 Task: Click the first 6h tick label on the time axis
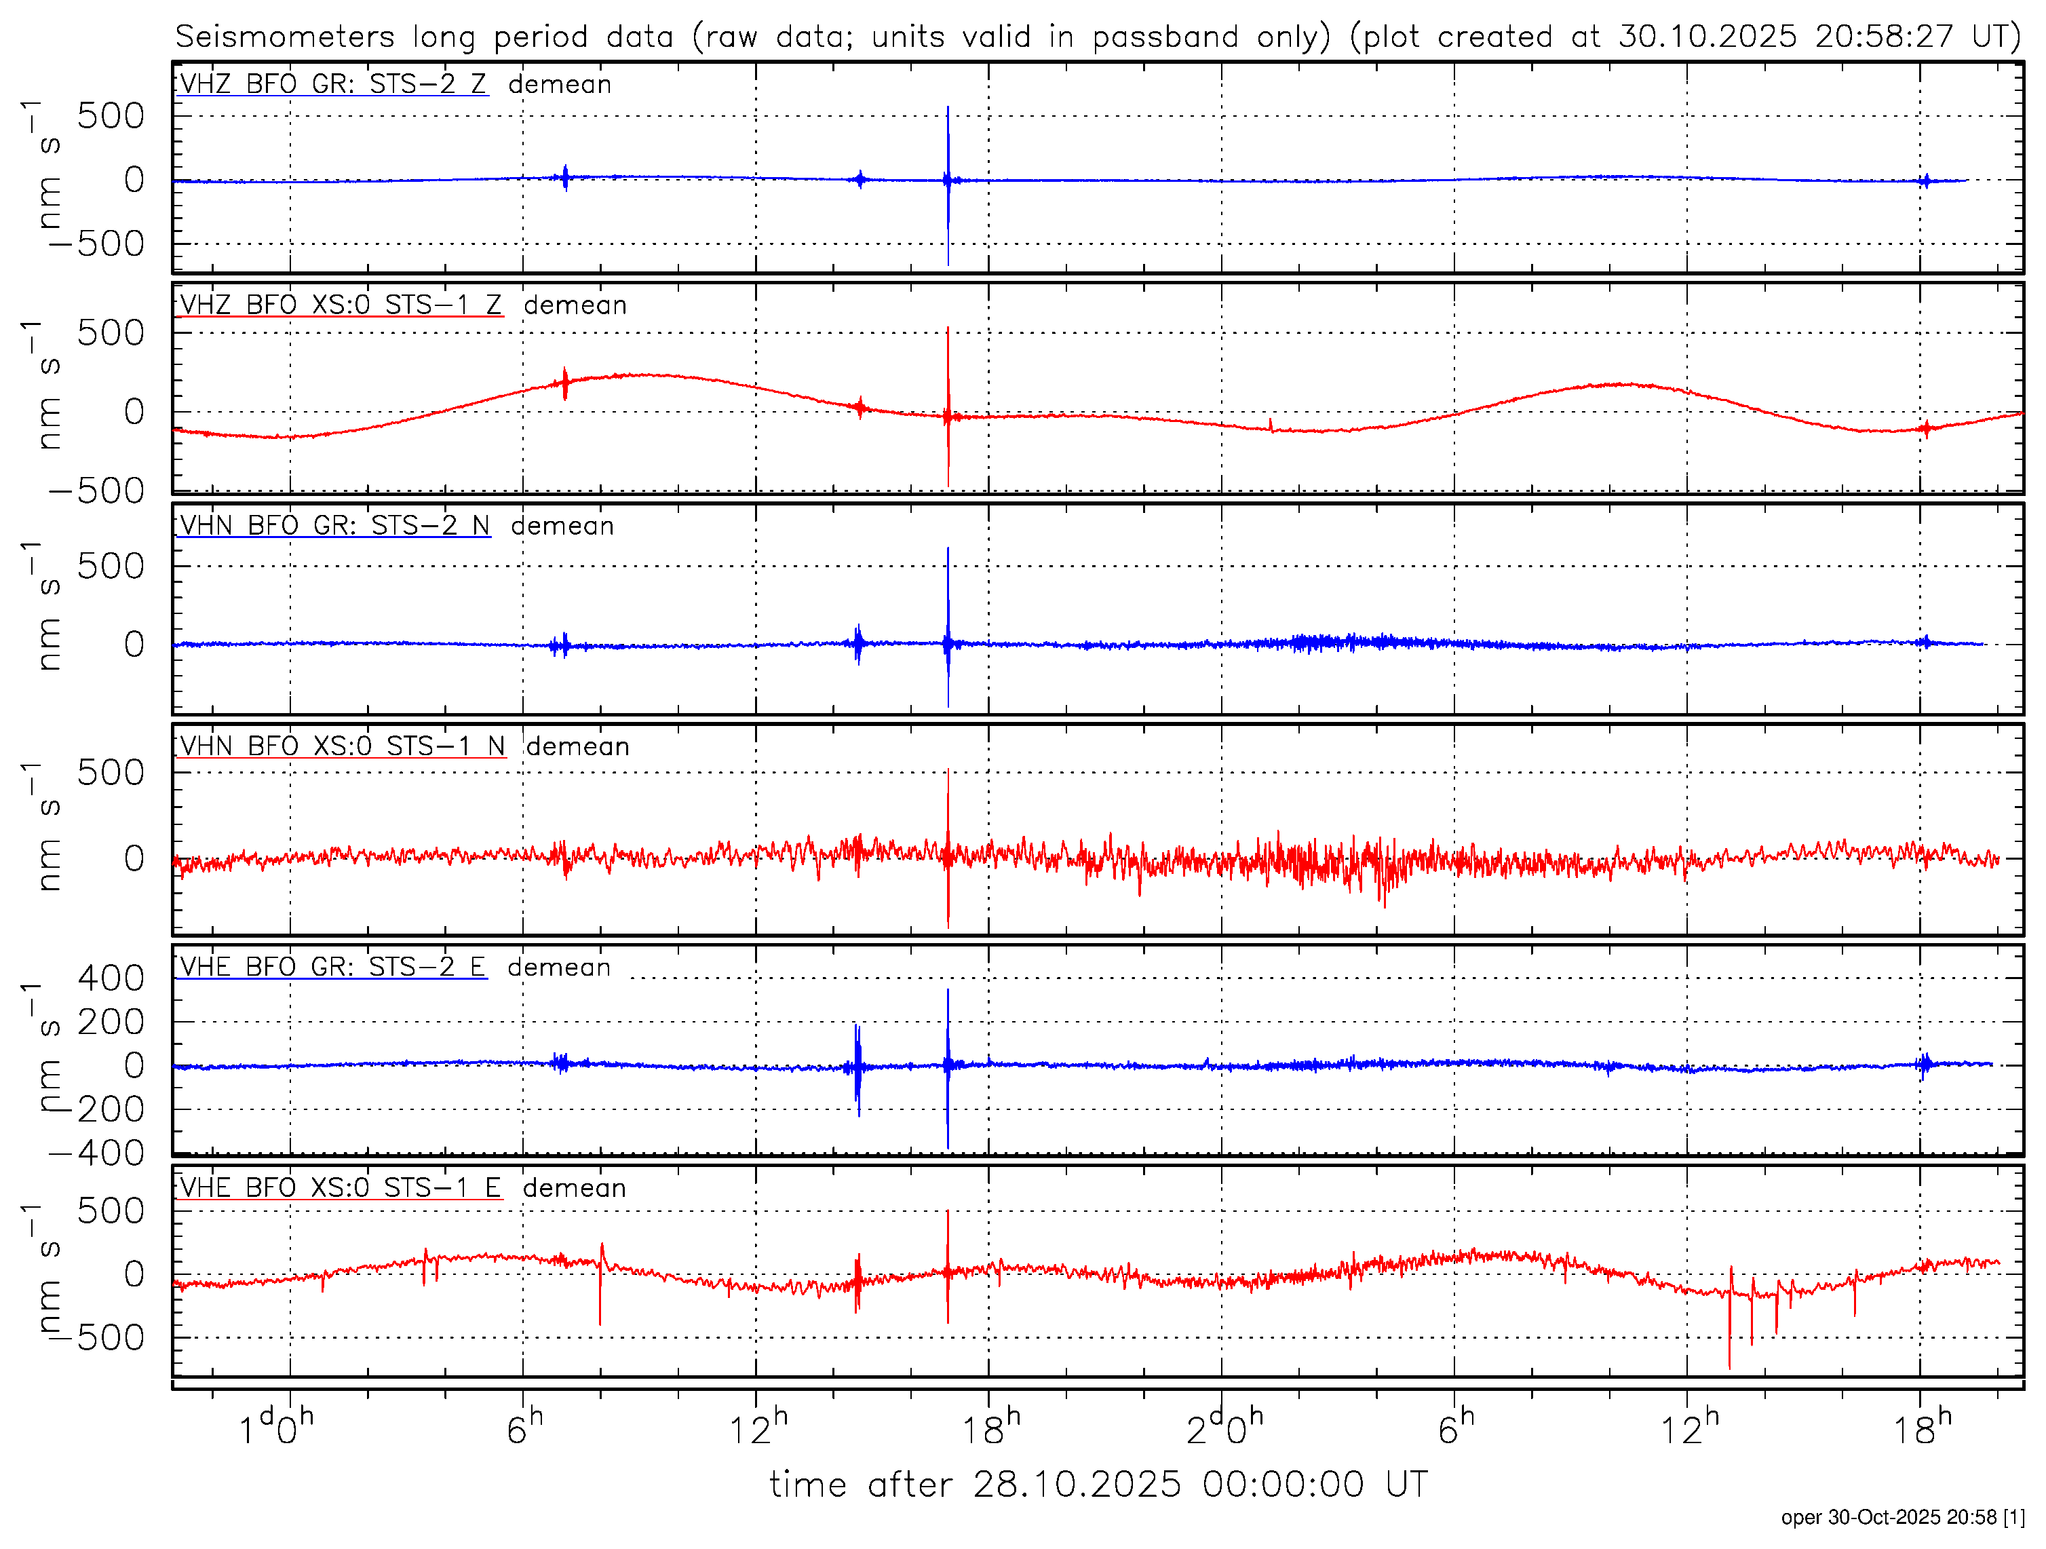(524, 1430)
